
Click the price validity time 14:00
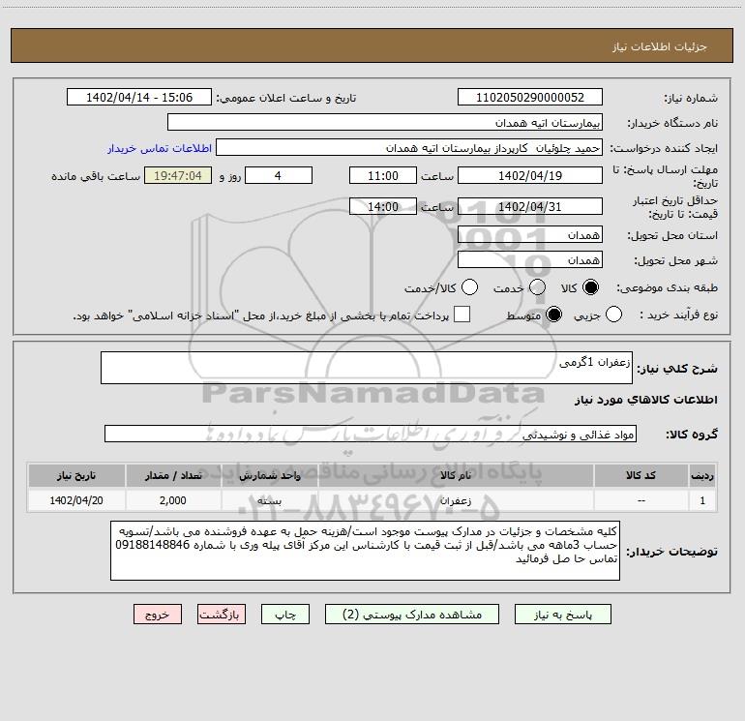pos(383,206)
